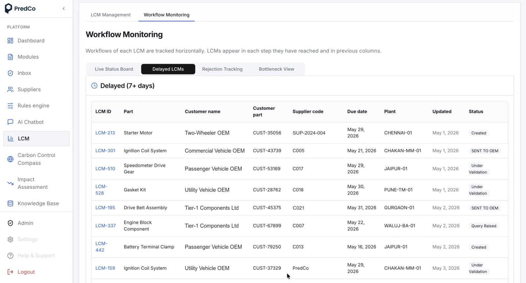The height and width of the screenshot is (283, 526).
Task: Click due date May 16, 2026
Action: point(362,247)
